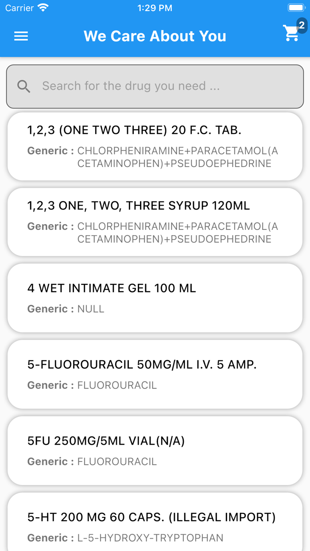Tap the FLUOROURACIL generic under 5FU vial

pyautogui.click(x=117, y=462)
